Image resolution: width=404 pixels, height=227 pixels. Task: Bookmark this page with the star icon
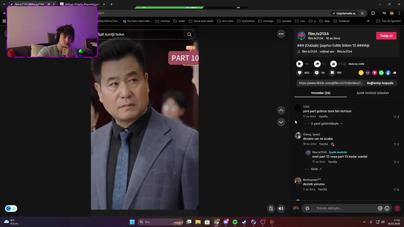point(362,13)
